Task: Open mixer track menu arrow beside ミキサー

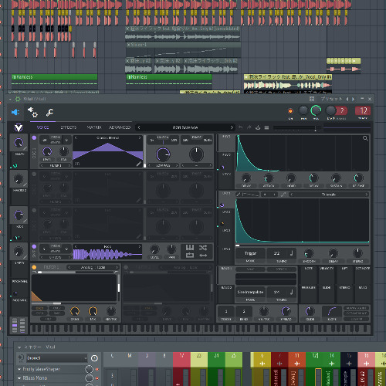Action: 19,347
